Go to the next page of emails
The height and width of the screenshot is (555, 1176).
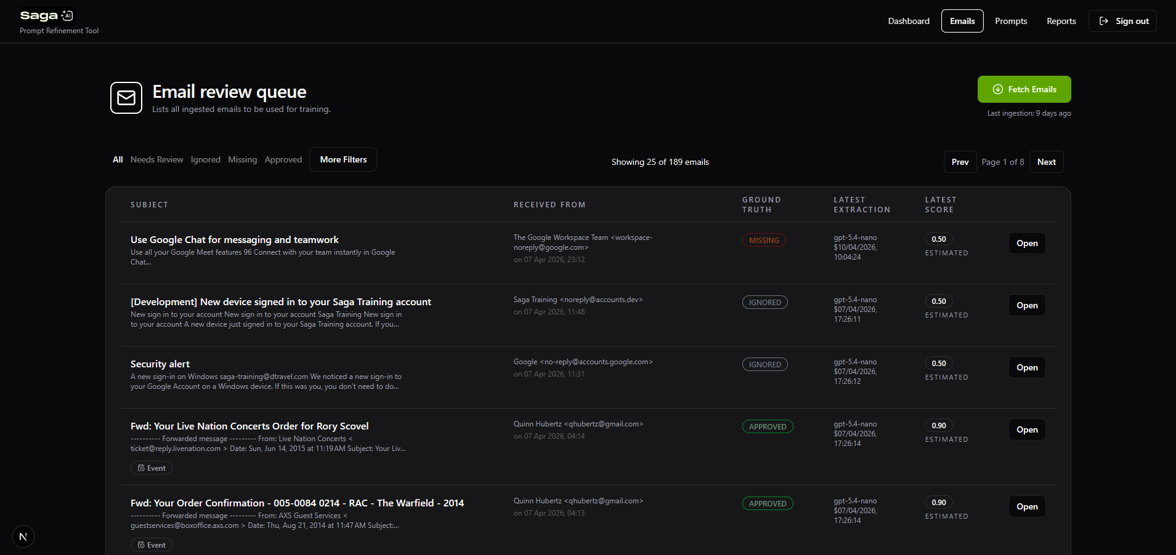[1046, 162]
